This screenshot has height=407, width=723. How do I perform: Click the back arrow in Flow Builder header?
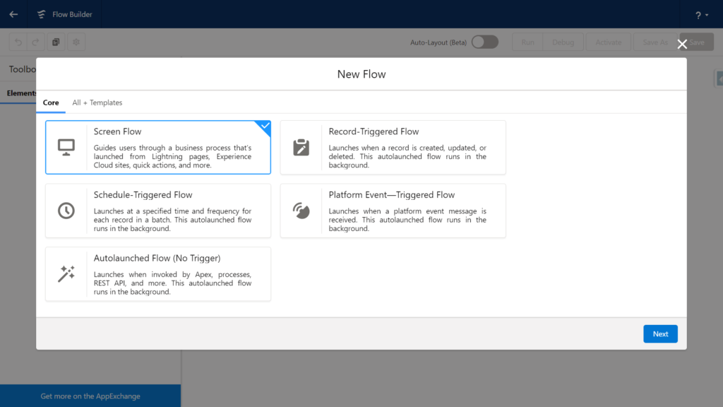point(13,14)
